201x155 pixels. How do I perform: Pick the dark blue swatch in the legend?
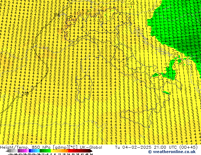pos(30,151)
